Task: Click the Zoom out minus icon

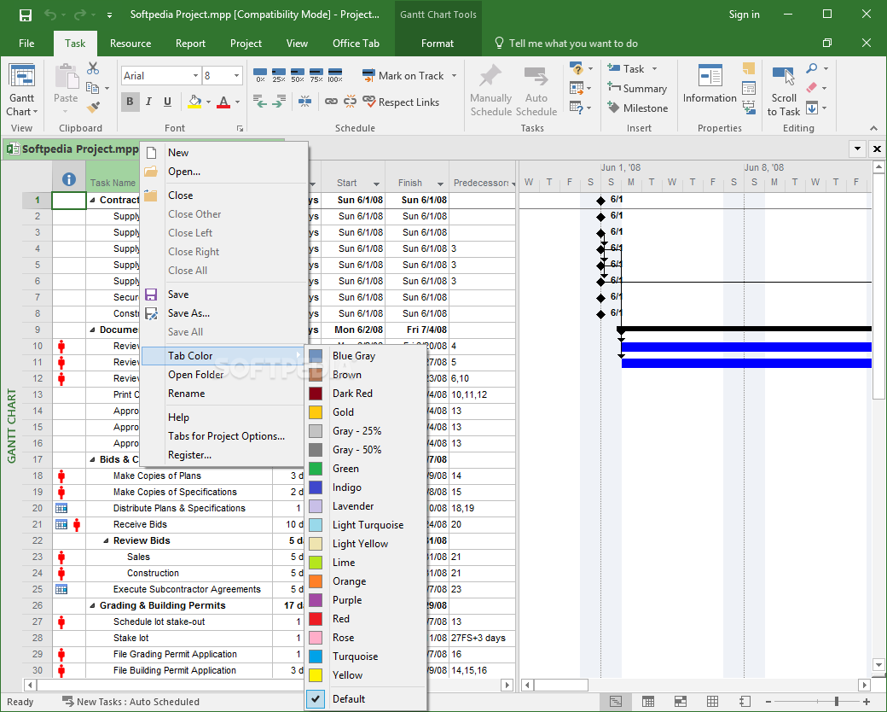Action: (x=768, y=702)
